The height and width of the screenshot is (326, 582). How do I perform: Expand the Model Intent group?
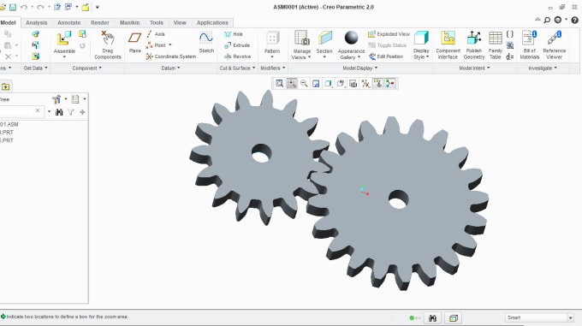pos(474,68)
